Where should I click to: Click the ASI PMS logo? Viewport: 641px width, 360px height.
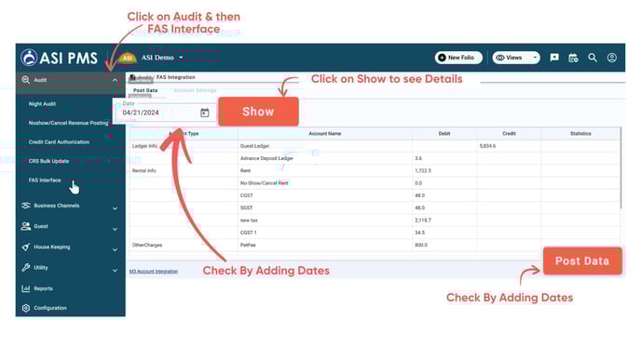tap(60, 58)
